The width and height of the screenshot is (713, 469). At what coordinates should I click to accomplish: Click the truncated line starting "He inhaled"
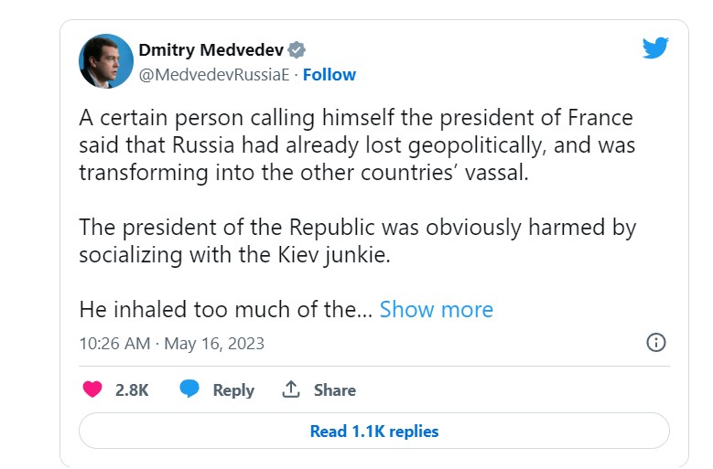pos(224,309)
